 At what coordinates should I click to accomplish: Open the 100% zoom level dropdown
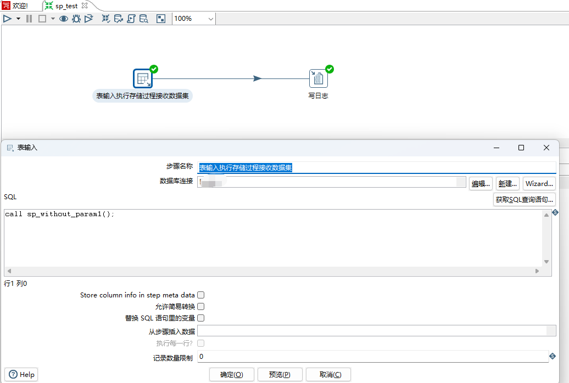211,19
